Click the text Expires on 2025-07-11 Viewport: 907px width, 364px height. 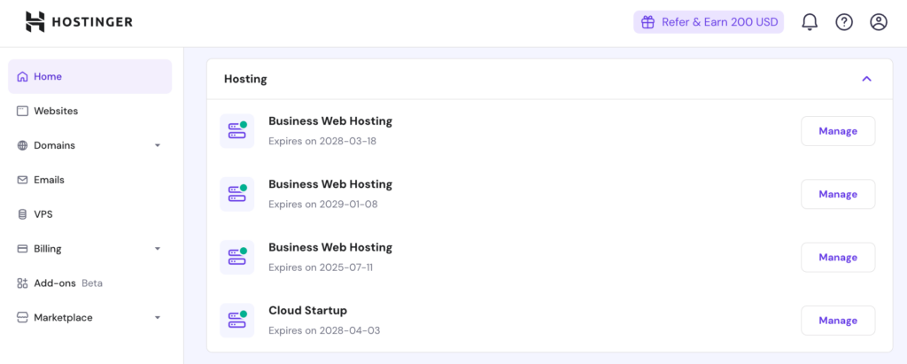click(x=321, y=267)
